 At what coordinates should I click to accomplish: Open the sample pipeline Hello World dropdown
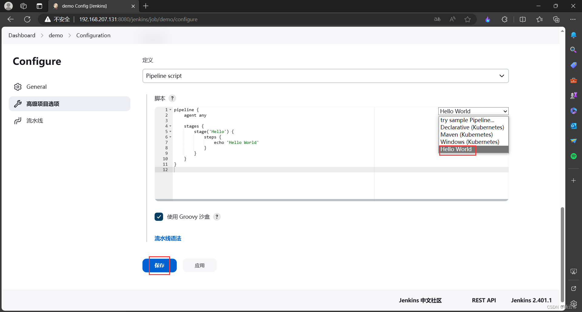[473, 111]
